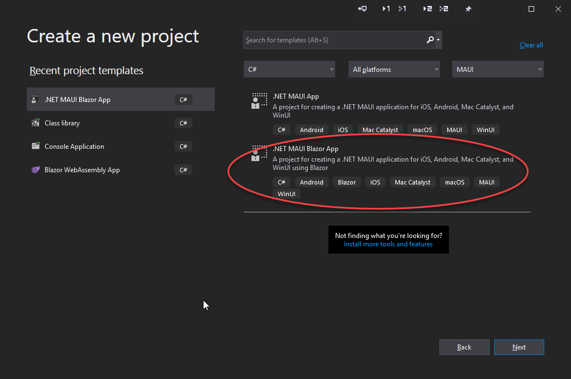Click the C# tag under .NET MAUI Blazor App in results

tap(282, 182)
